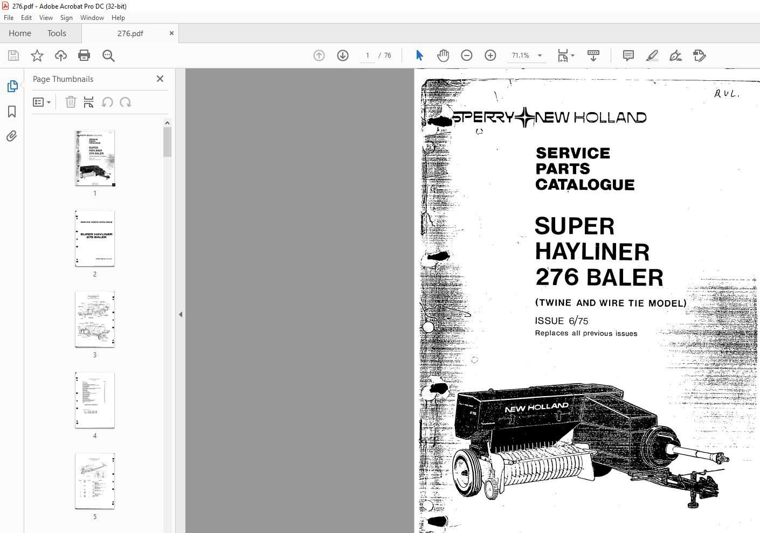The image size is (760, 533).
Task: Select the Hand pan tool
Action: [443, 56]
